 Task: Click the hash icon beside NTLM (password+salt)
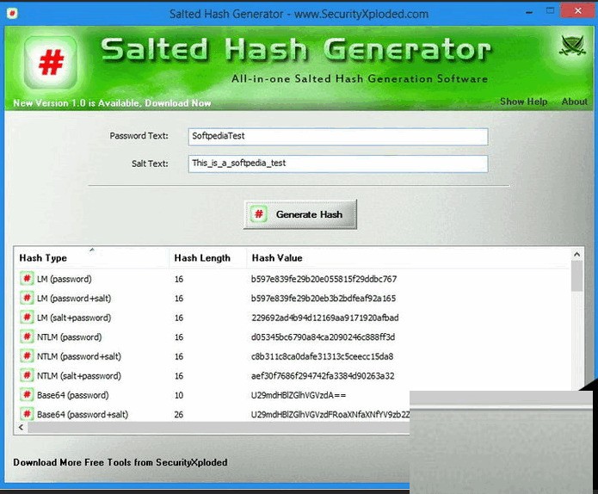tap(27, 356)
